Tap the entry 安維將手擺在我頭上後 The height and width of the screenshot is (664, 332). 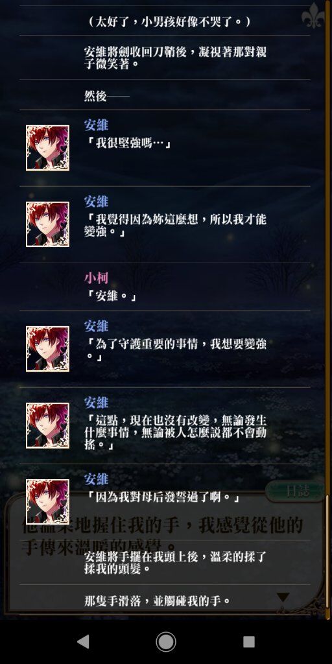(x=175, y=562)
